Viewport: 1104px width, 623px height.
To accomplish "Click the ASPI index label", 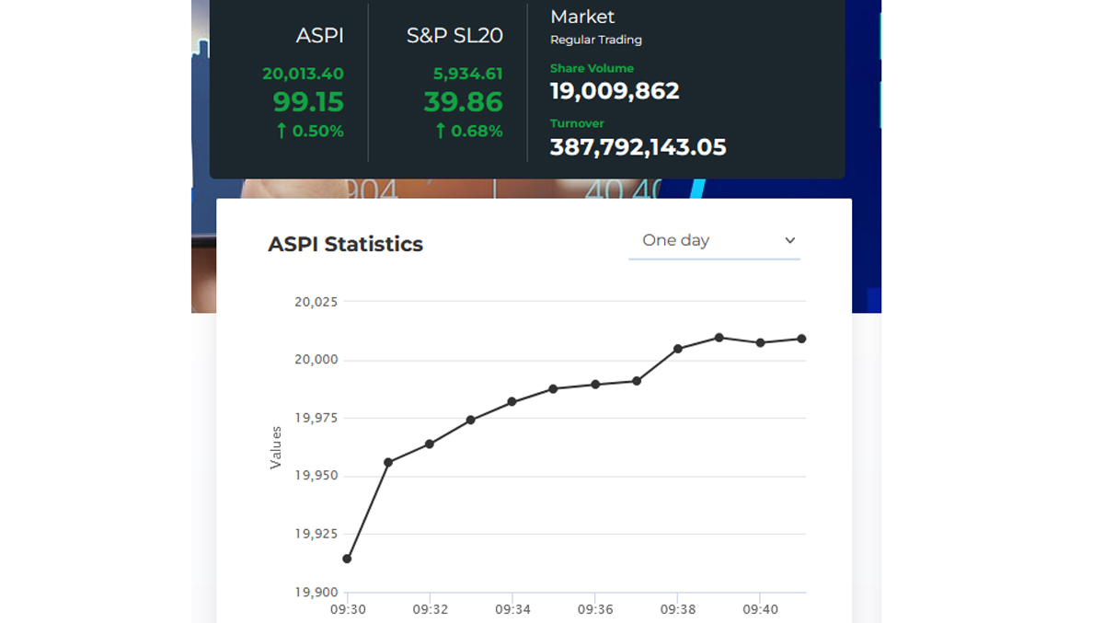I will (x=320, y=36).
